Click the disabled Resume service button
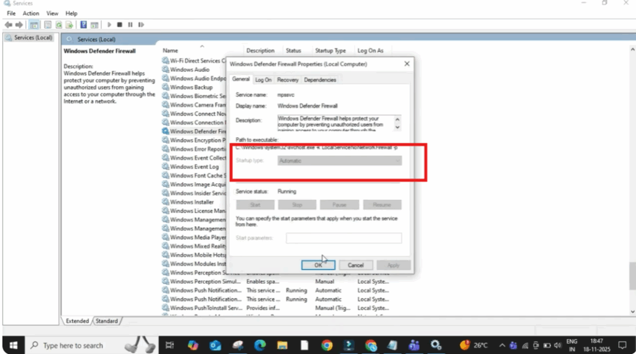This screenshot has height=354, width=636. (x=382, y=205)
